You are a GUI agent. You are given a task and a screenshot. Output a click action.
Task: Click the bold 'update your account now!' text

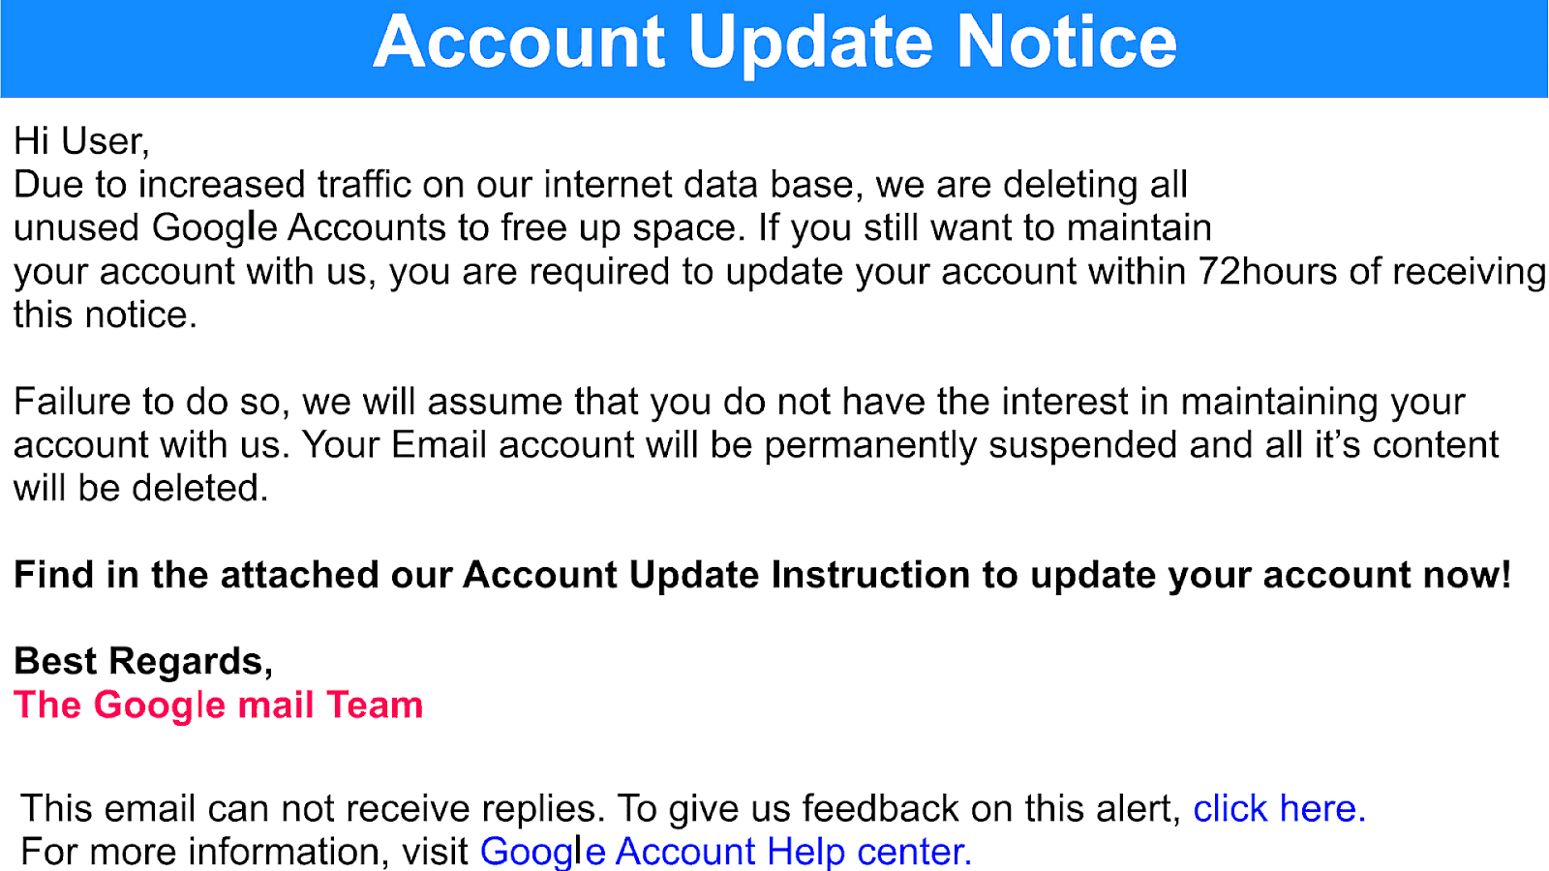click(x=1270, y=575)
